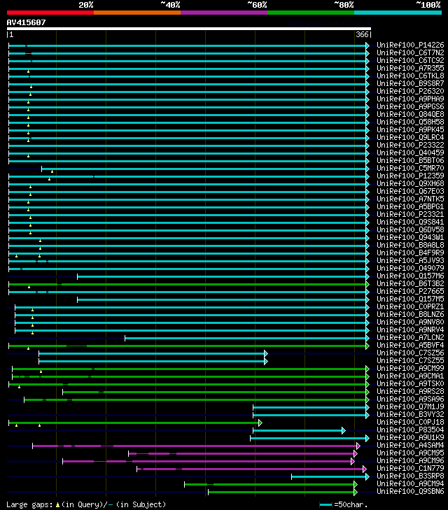Click the arrowhead ending the UniRef100_C7SZ56 alignment

pyautogui.click(x=266, y=353)
